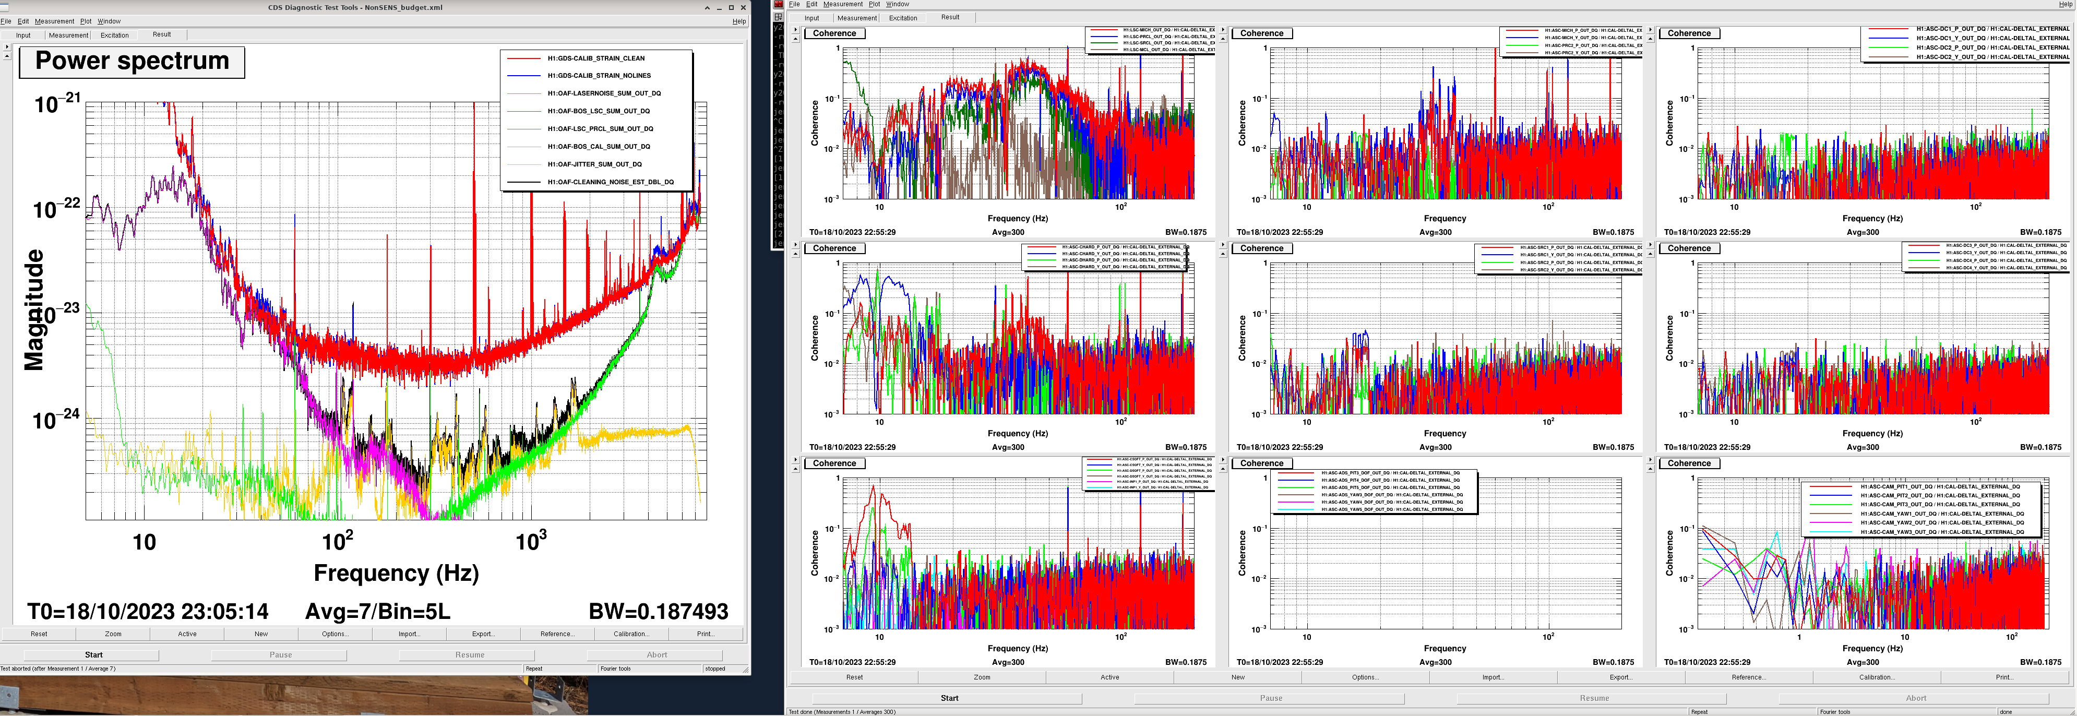Image resolution: width=2077 pixels, height=716 pixels.
Task: Click the Power spectrum title box
Action: [132, 61]
